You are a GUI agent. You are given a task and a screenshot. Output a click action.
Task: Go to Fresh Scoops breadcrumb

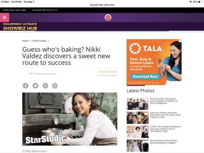point(39,41)
